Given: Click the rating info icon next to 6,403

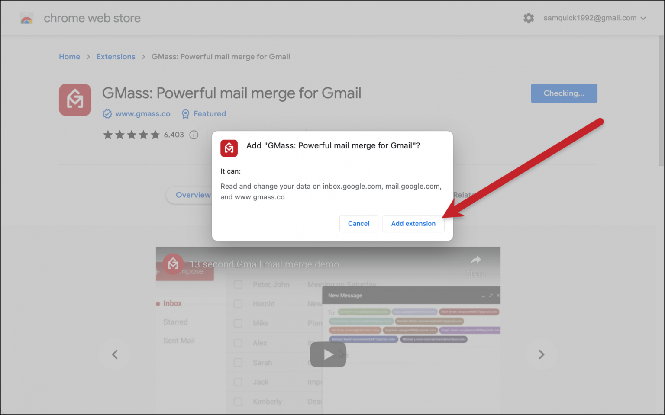Looking at the screenshot, I should coord(194,135).
